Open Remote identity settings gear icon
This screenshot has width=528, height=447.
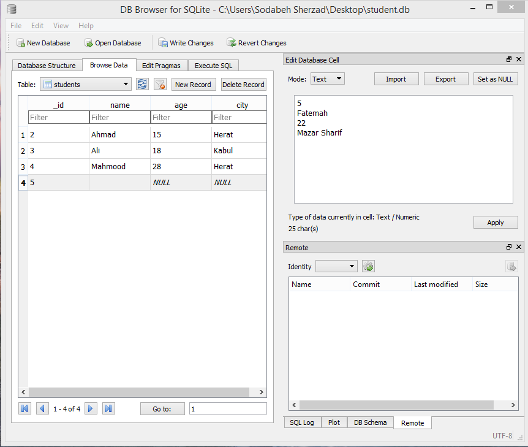(368, 266)
